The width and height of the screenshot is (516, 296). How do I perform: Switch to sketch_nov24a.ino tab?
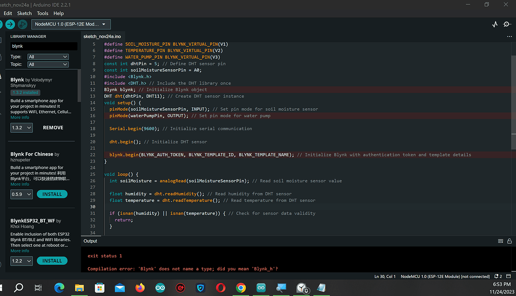[102, 37]
